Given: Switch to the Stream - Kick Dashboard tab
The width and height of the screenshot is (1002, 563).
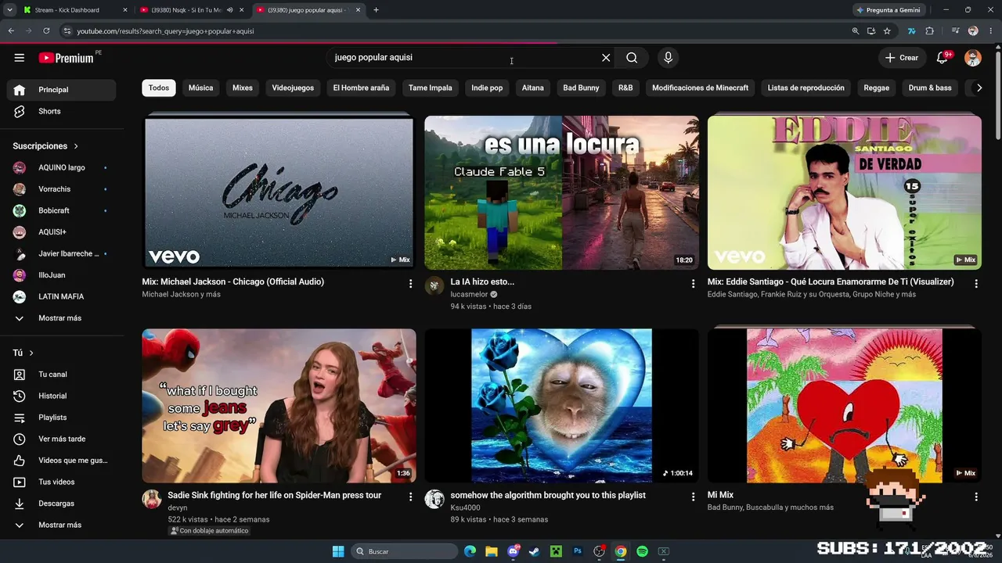Looking at the screenshot, I should [74, 10].
